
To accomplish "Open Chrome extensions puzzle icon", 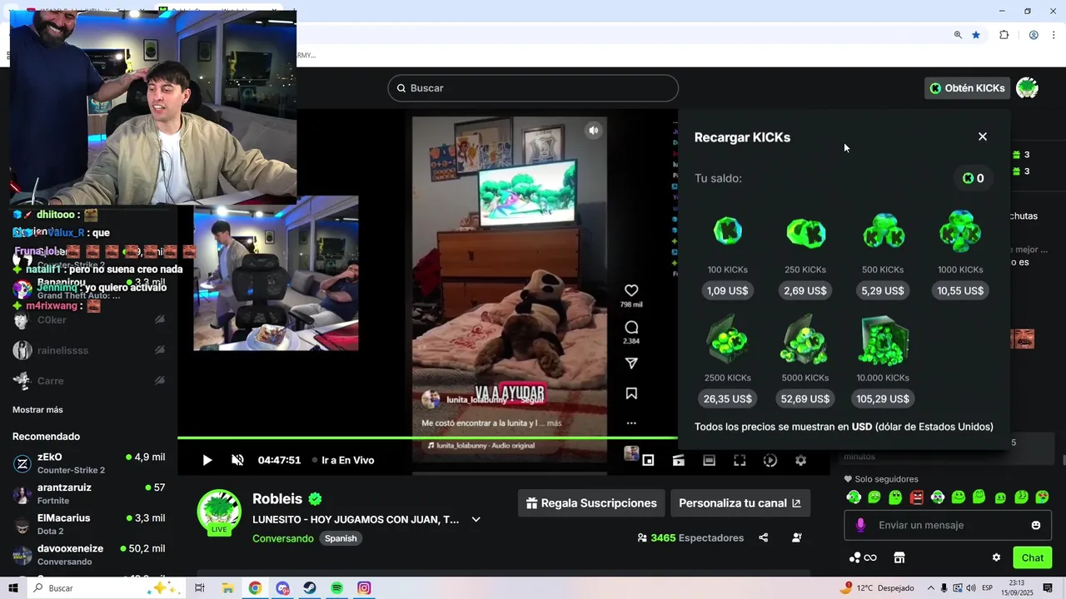I will pyautogui.click(x=1004, y=35).
